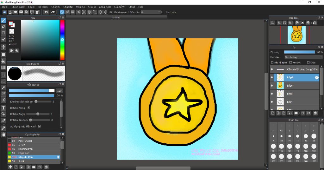Viewport: 324px width, 170px height.
Task: Hide the Lớp5 layer visibility dot
Action: pyautogui.click(x=272, y=94)
